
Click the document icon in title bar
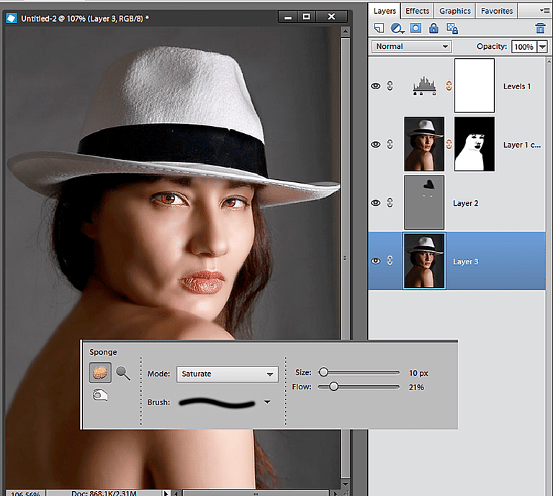(x=12, y=18)
